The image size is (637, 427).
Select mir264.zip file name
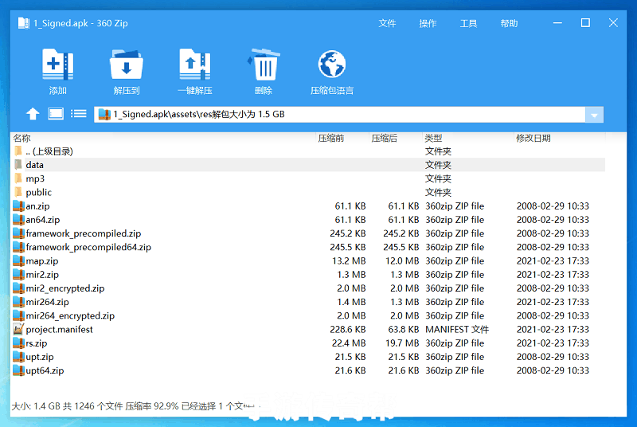tap(47, 302)
